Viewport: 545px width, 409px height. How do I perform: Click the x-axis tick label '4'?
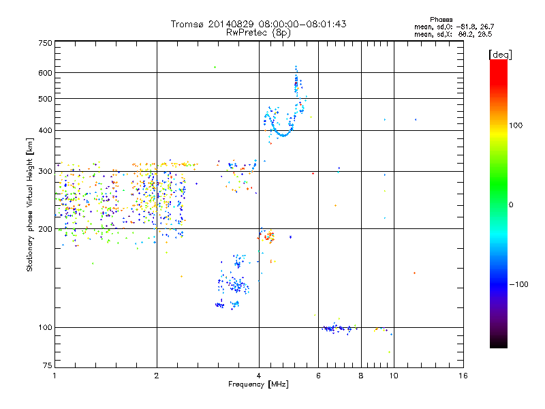click(259, 376)
